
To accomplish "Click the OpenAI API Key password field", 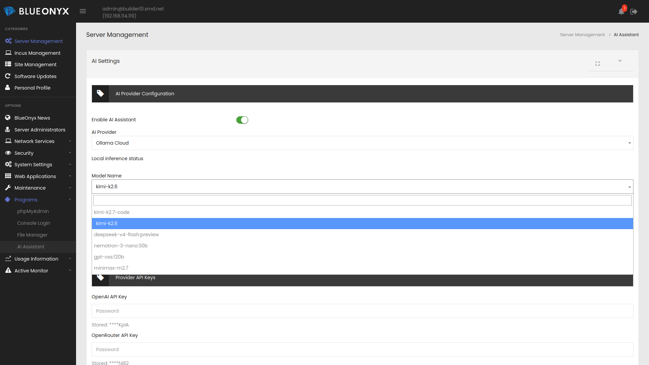I will [x=362, y=311].
